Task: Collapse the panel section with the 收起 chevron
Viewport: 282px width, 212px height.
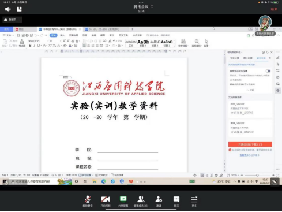Action: click(250, 90)
